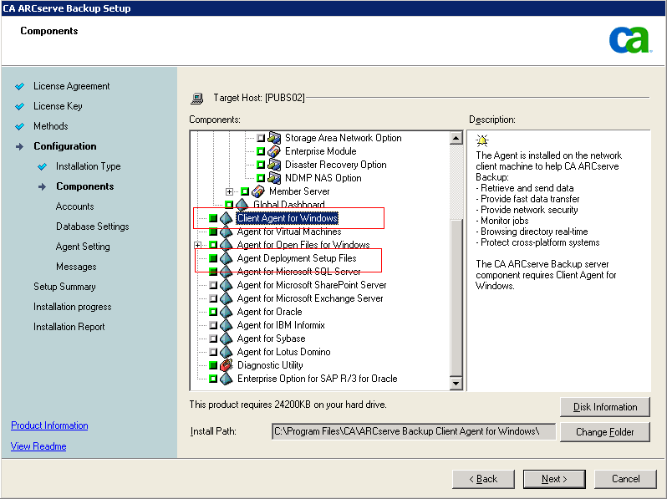Image resolution: width=667 pixels, height=499 pixels.
Task: Expand the Member Server tree node
Action: [229, 191]
